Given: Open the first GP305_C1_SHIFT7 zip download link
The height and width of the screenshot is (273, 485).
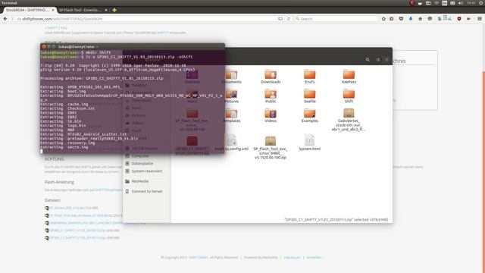Looking at the screenshot, I should [77, 231].
